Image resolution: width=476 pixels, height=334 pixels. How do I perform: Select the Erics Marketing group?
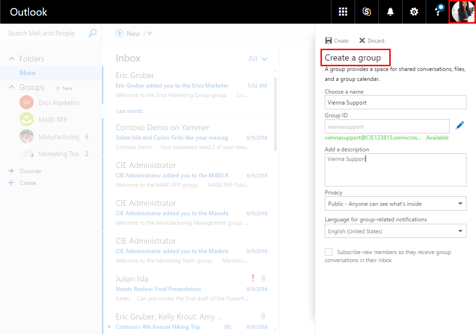pyautogui.click(x=58, y=103)
